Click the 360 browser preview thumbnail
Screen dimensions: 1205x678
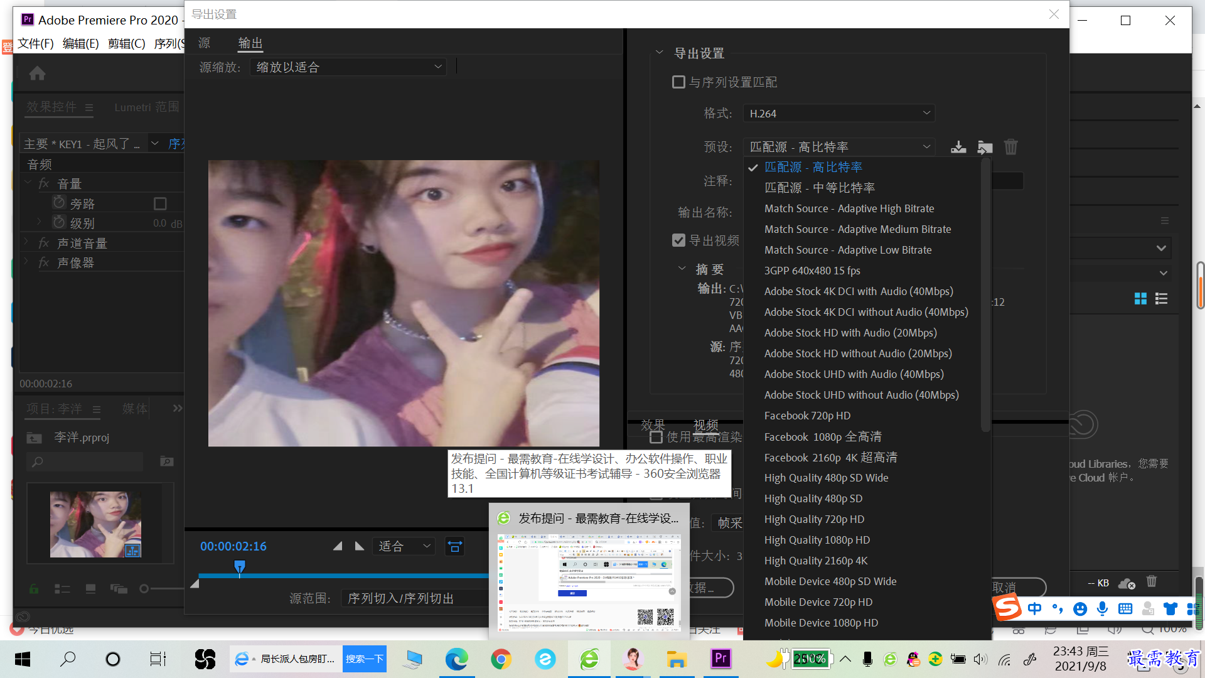click(589, 584)
